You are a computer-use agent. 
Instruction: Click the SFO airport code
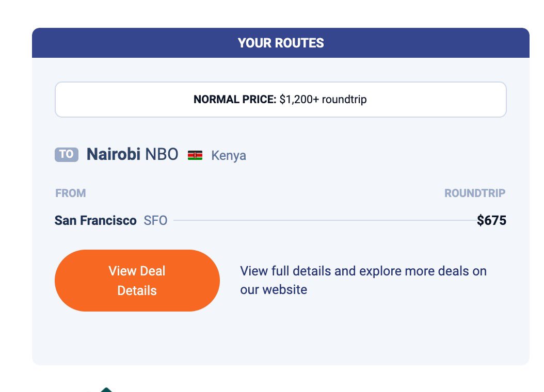point(156,221)
